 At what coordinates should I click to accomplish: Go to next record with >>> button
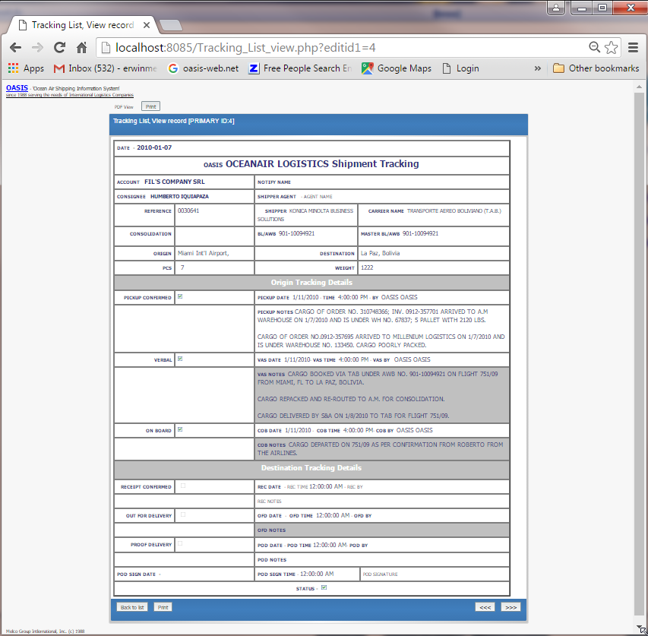tap(510, 607)
